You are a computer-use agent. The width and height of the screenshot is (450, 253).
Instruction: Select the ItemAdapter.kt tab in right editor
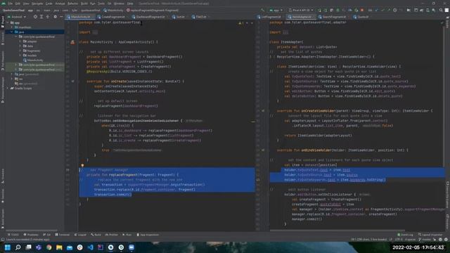(x=302, y=17)
